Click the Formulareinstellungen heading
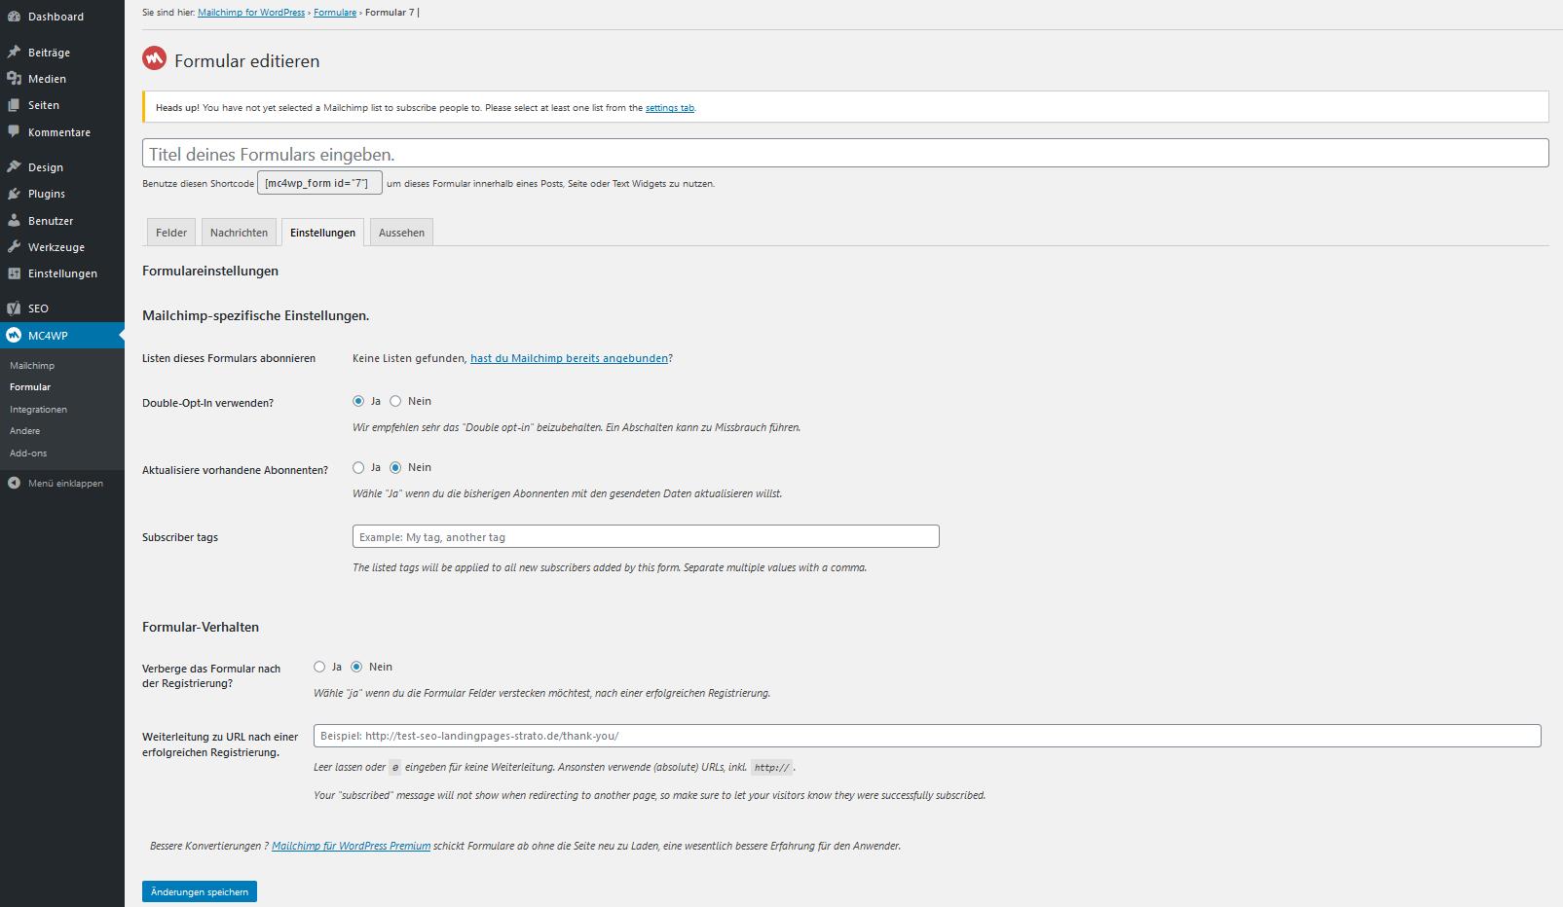1563x907 pixels. (x=210, y=271)
